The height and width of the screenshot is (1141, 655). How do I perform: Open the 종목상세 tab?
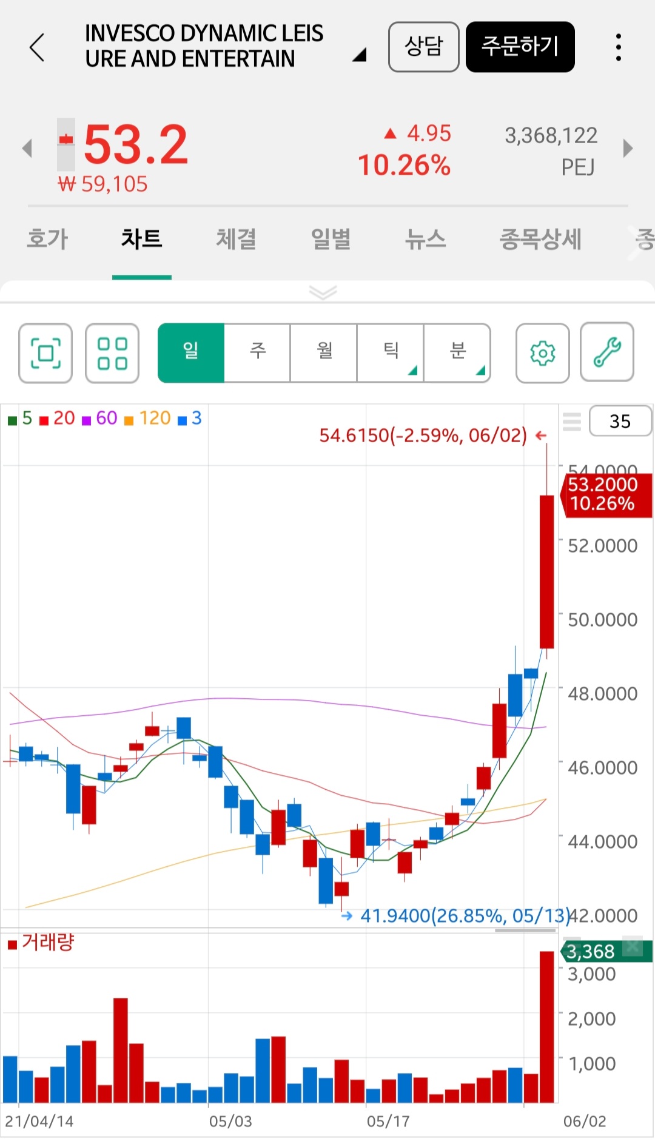coord(540,239)
